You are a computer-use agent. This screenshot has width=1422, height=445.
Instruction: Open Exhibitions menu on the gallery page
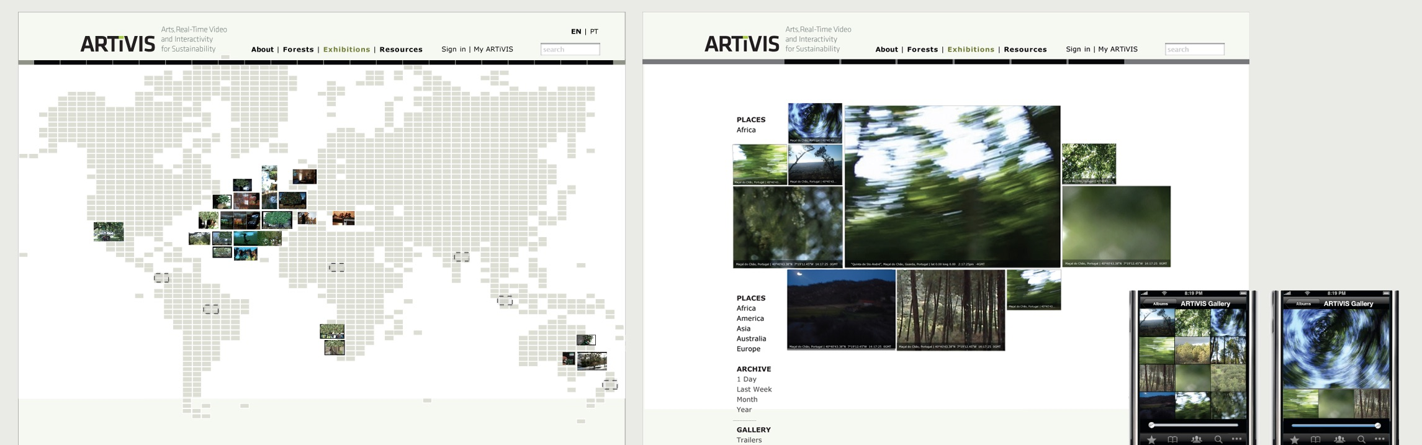click(x=971, y=50)
